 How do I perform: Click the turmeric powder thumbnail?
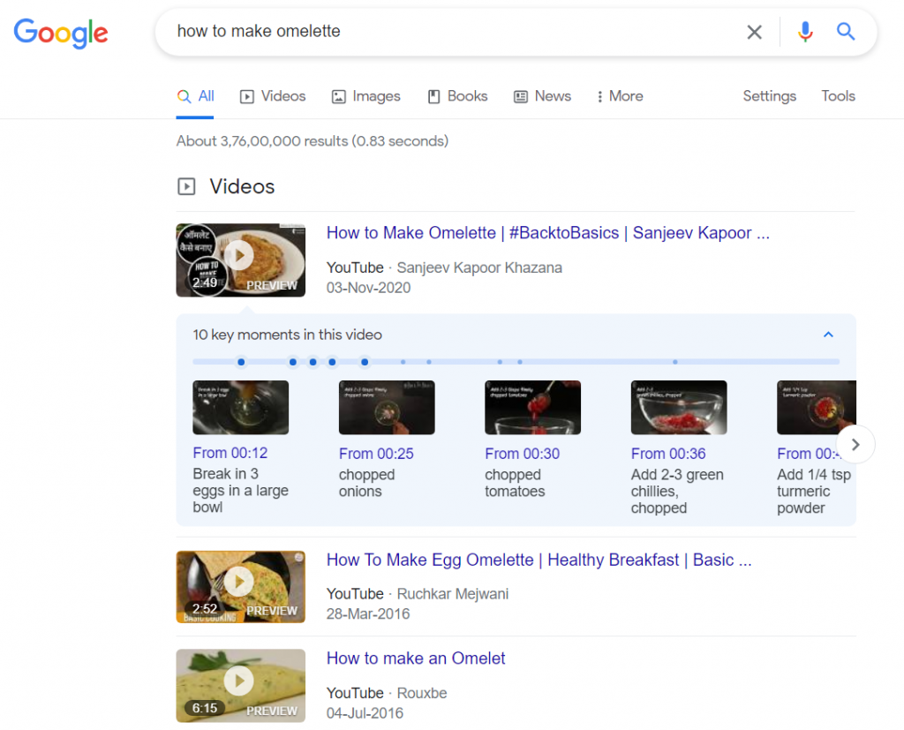(x=817, y=407)
